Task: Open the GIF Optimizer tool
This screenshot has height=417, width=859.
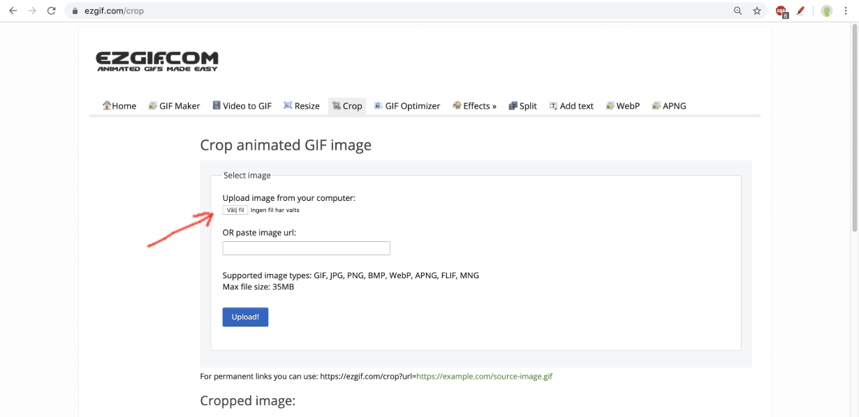Action: pos(407,106)
